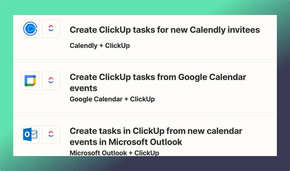290x171 pixels.
Task: Click the Calendly invitees title text
Action: 164,30
